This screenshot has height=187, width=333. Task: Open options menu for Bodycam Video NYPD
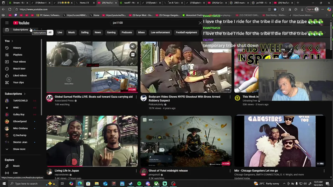tap(230, 97)
